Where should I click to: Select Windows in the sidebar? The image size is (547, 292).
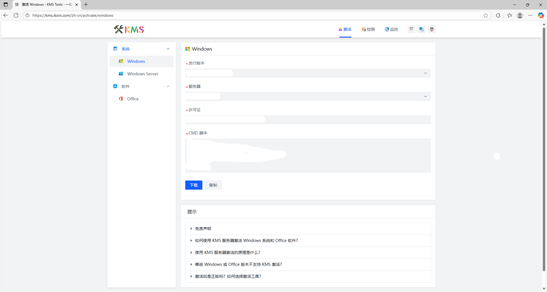coord(141,61)
